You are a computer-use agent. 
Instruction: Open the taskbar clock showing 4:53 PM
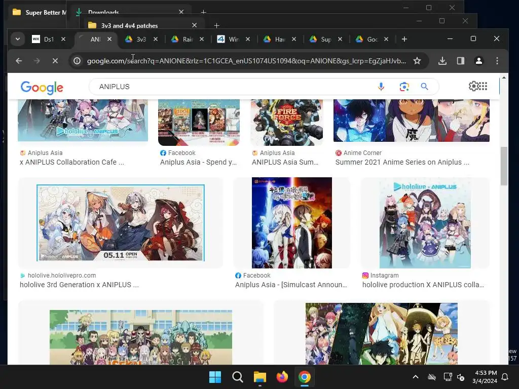[x=485, y=377]
